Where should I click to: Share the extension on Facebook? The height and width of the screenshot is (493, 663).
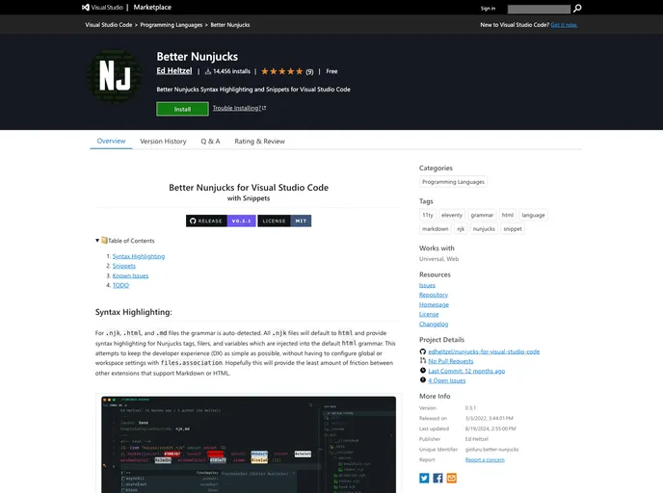click(438, 478)
